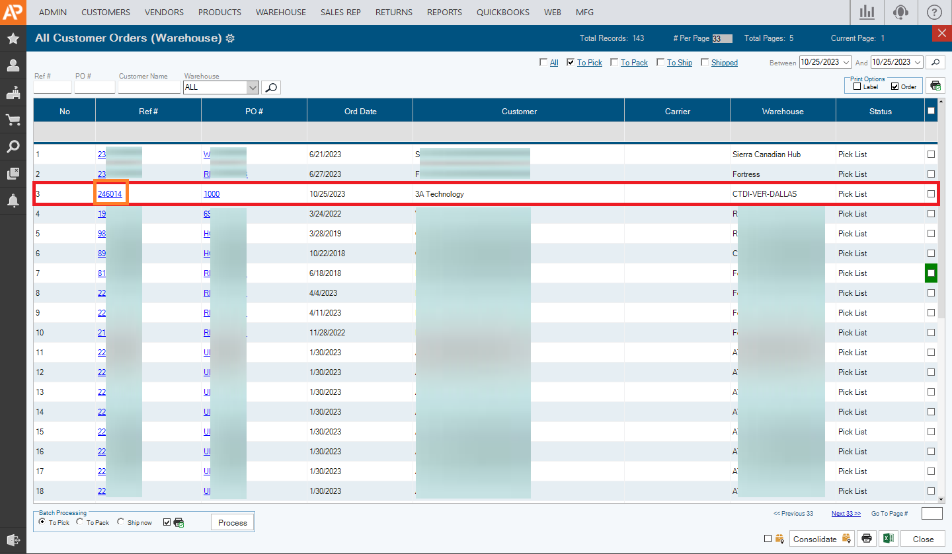This screenshot has width=952, height=554.
Task: Click the settings gear beside the page title
Action: [x=230, y=38]
